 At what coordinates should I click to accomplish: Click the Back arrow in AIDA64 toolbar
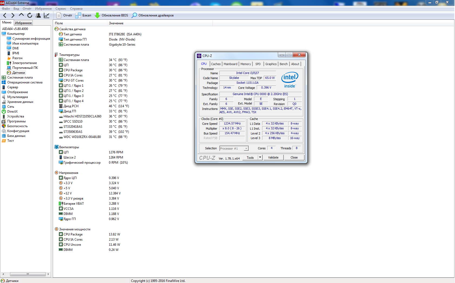click(x=5, y=15)
